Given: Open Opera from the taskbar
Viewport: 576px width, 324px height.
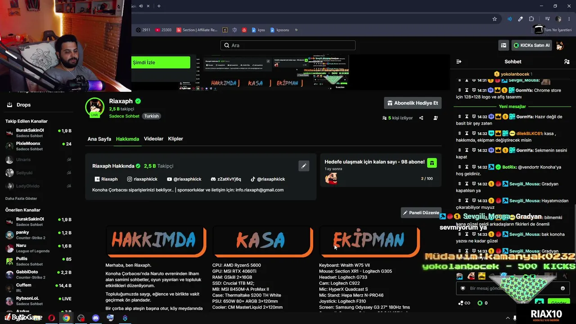Looking at the screenshot, I should [52, 318].
